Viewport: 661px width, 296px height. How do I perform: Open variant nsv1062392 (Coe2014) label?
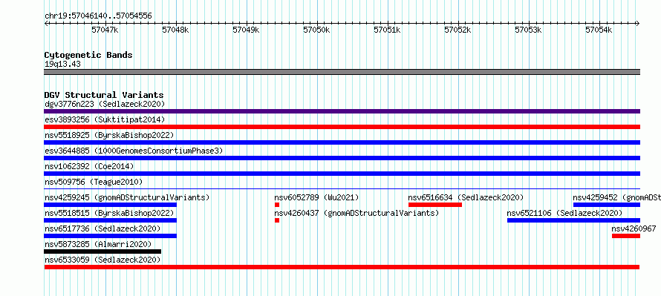pos(89,166)
